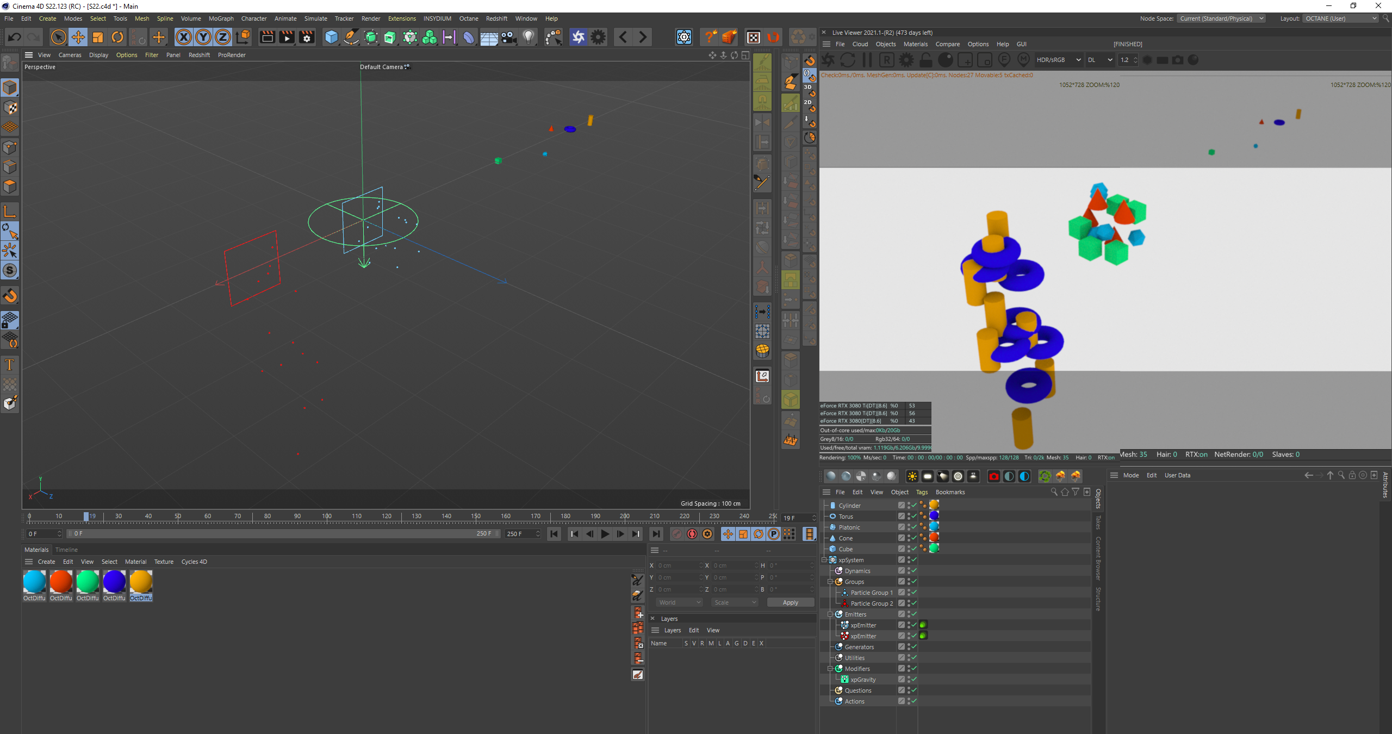
Task: Click frame 100 on the timeline ruler
Action: coord(327,517)
